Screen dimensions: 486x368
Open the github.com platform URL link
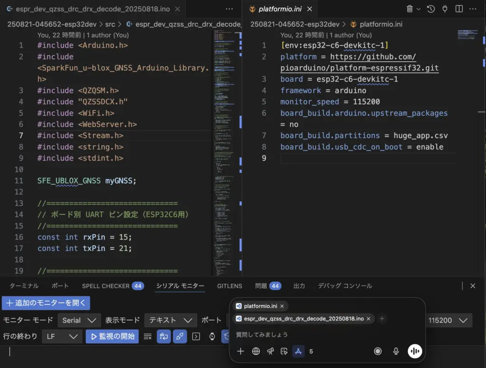(x=360, y=62)
